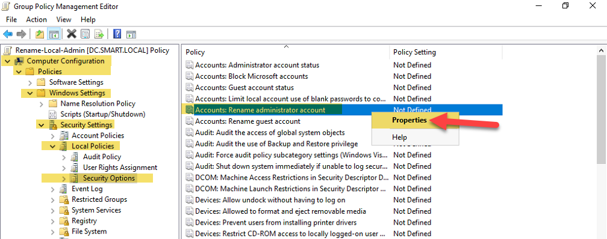Click the policy list scroll up arrow
The width and height of the screenshot is (607, 239).
click(602, 50)
